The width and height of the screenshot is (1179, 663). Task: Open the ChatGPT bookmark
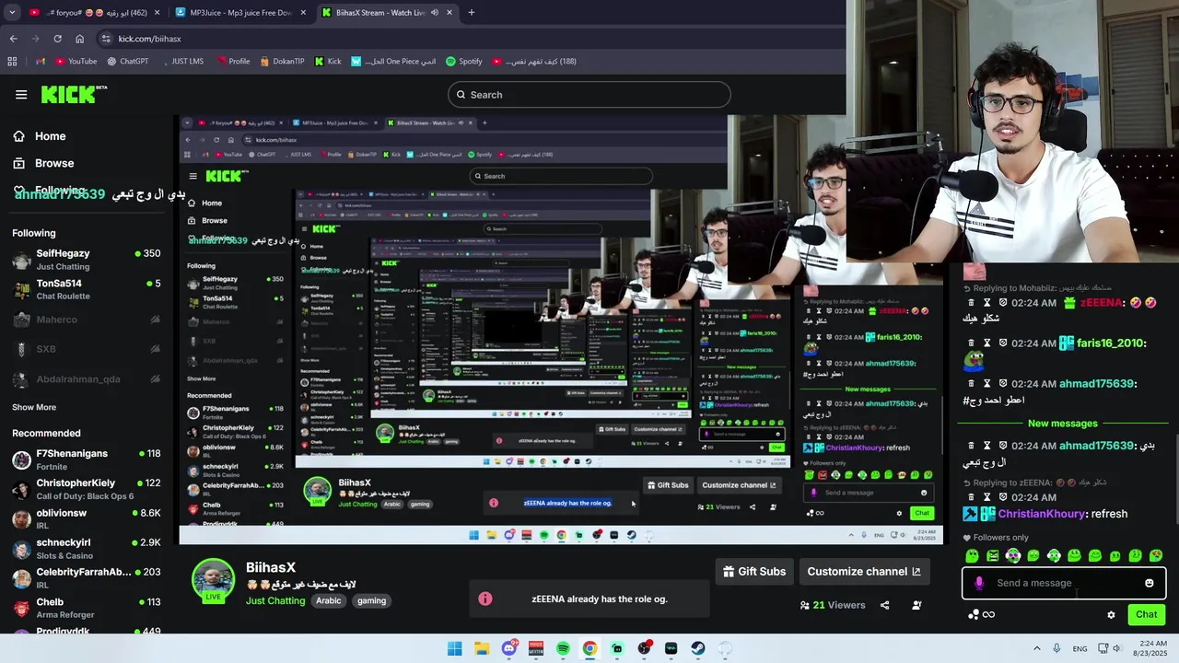[x=127, y=62]
